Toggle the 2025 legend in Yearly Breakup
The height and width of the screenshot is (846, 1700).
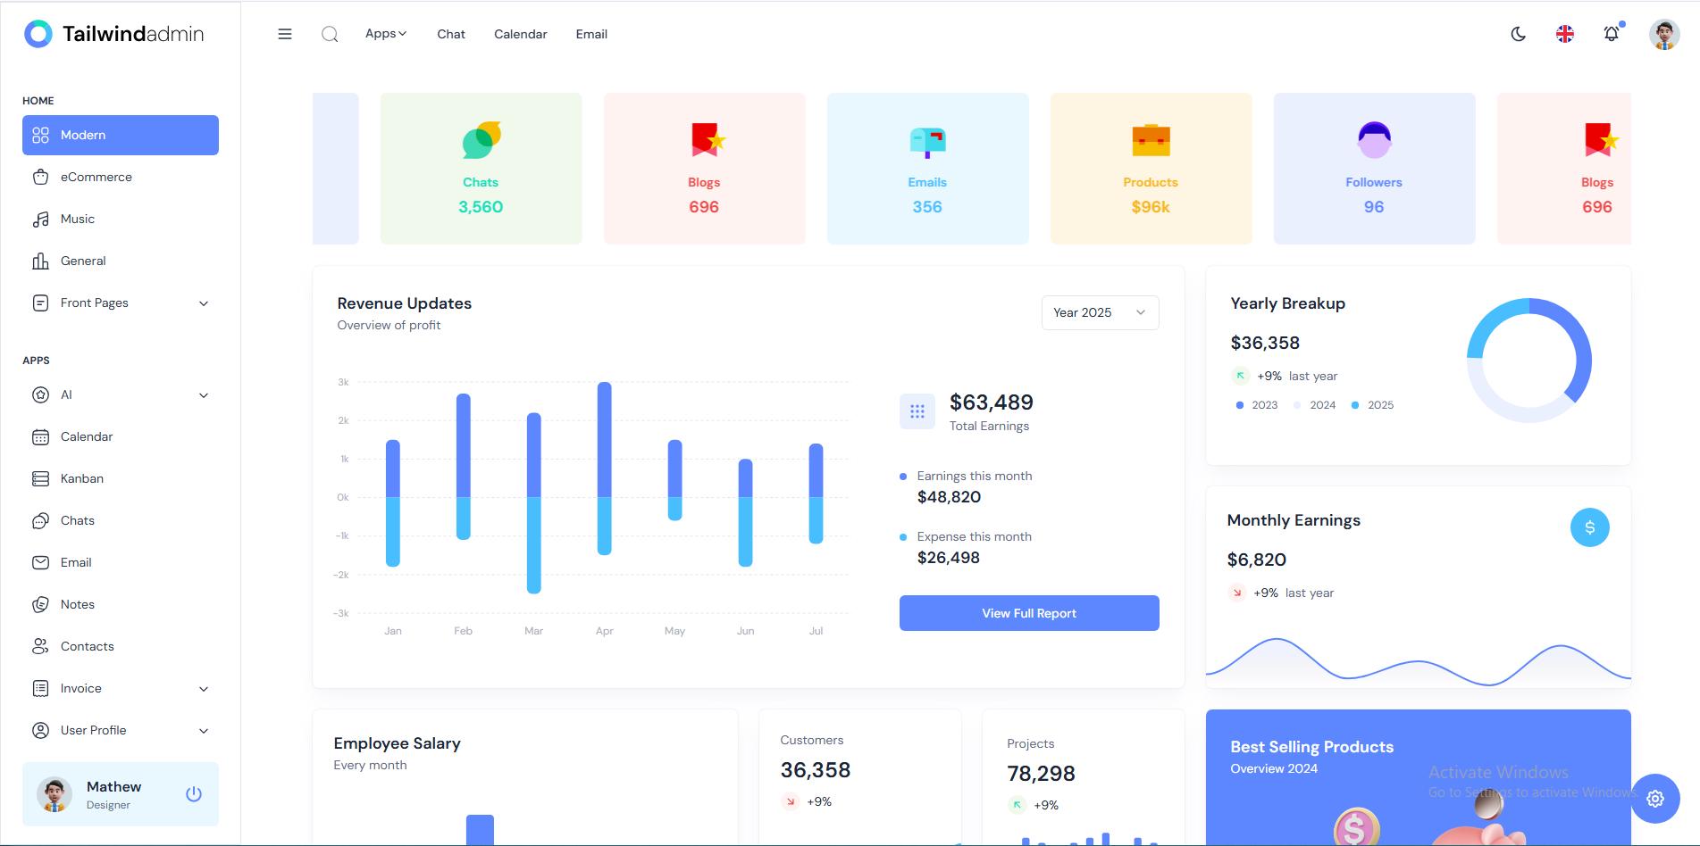1372,405
